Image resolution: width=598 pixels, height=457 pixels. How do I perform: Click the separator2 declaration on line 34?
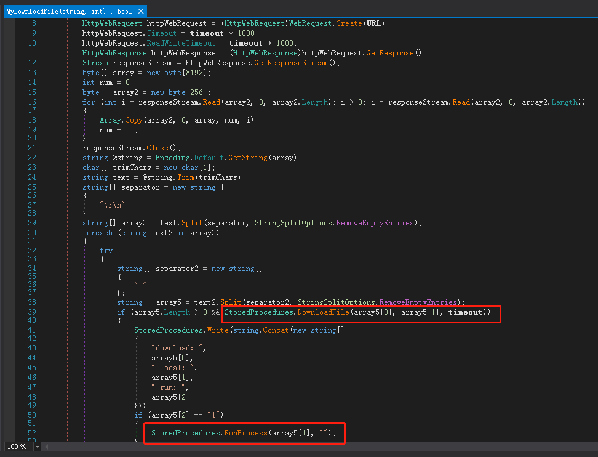(177, 269)
